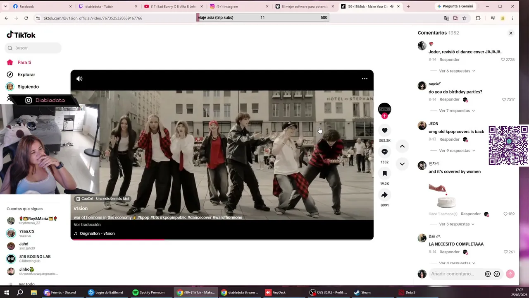Image resolution: width=529 pixels, height=298 pixels.
Task: Open a new browser tab
Action: click(x=408, y=7)
